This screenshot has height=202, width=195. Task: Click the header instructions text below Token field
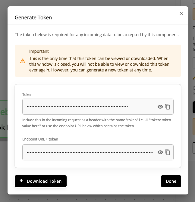(97, 123)
